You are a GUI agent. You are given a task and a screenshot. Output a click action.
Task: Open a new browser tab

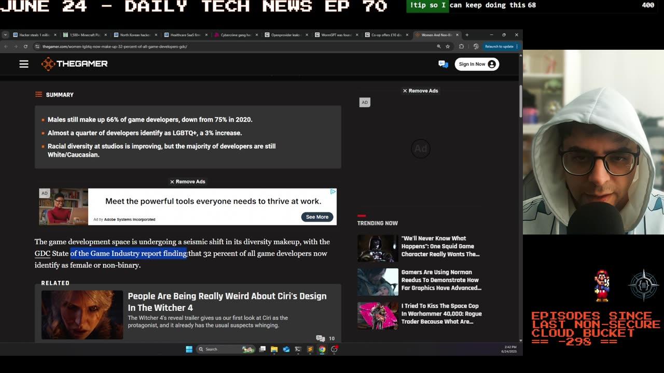[467, 35]
